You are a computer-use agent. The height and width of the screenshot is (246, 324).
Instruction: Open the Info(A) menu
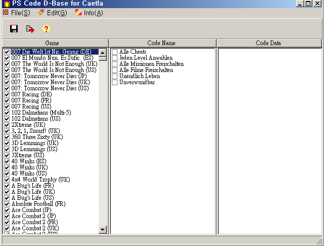point(89,13)
